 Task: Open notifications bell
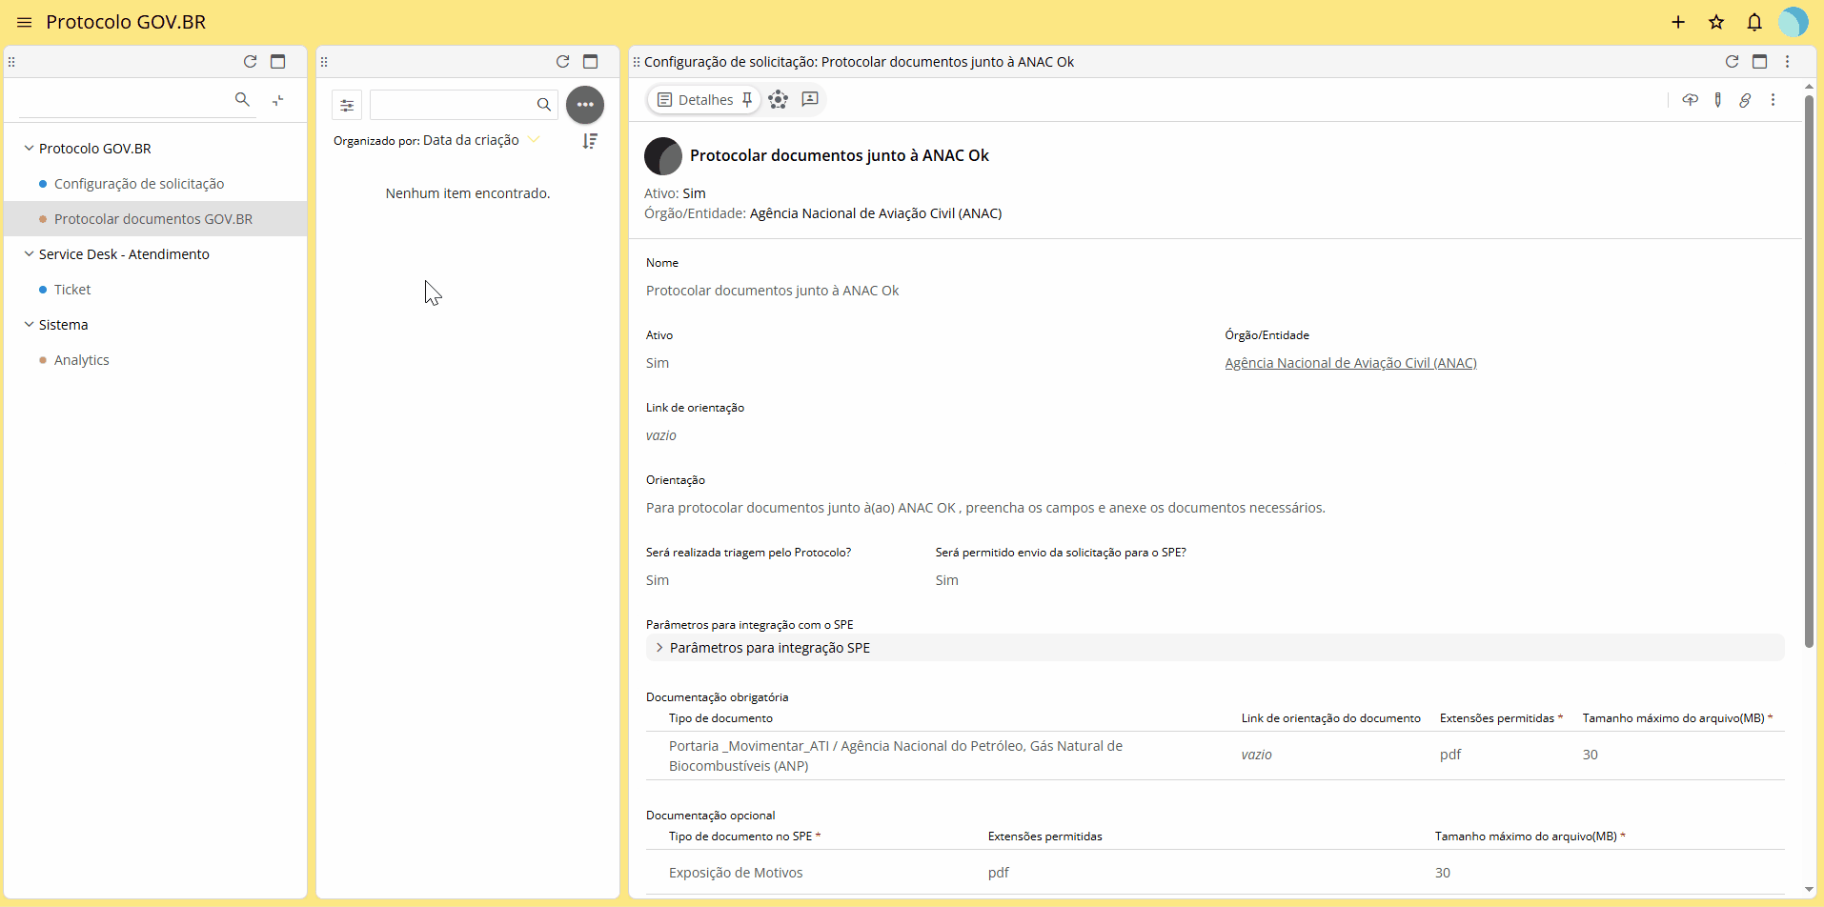click(x=1754, y=22)
